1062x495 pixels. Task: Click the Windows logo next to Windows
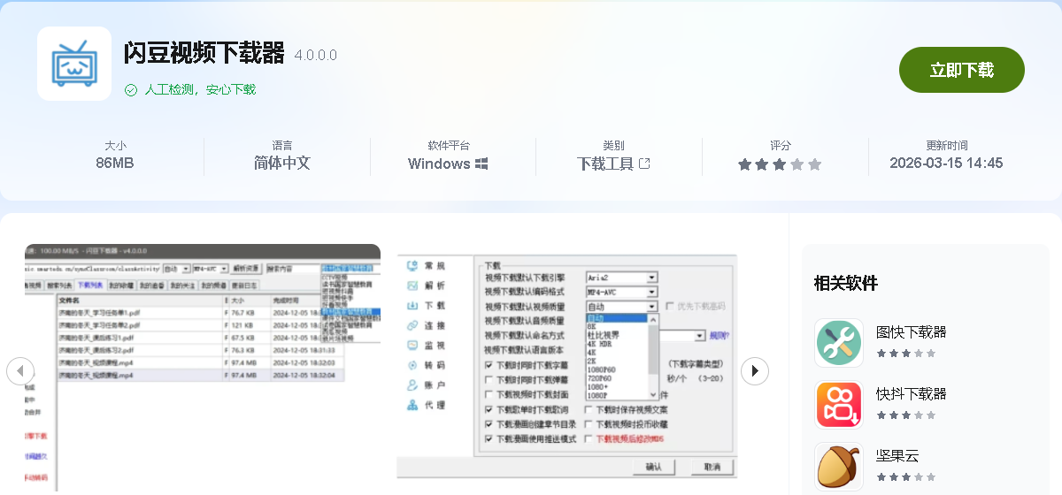pyautogui.click(x=481, y=164)
